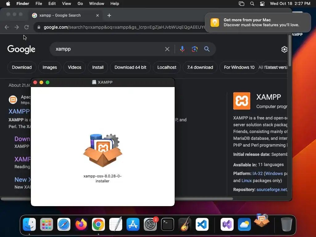The image size is (316, 237).
Task: Click Chrome's vertical page scrollbar
Action: (x=289, y=50)
